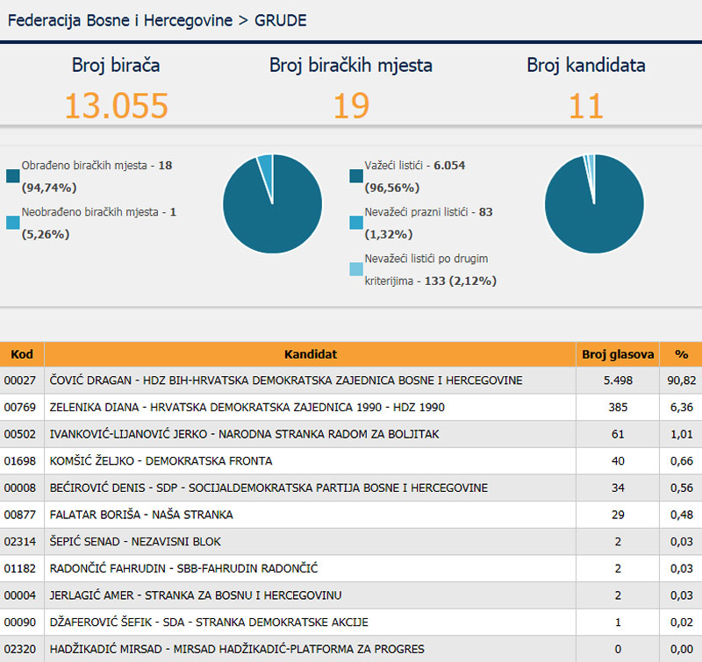Click percentage value 0,56
This screenshot has width=702, height=662.
pos(682,488)
